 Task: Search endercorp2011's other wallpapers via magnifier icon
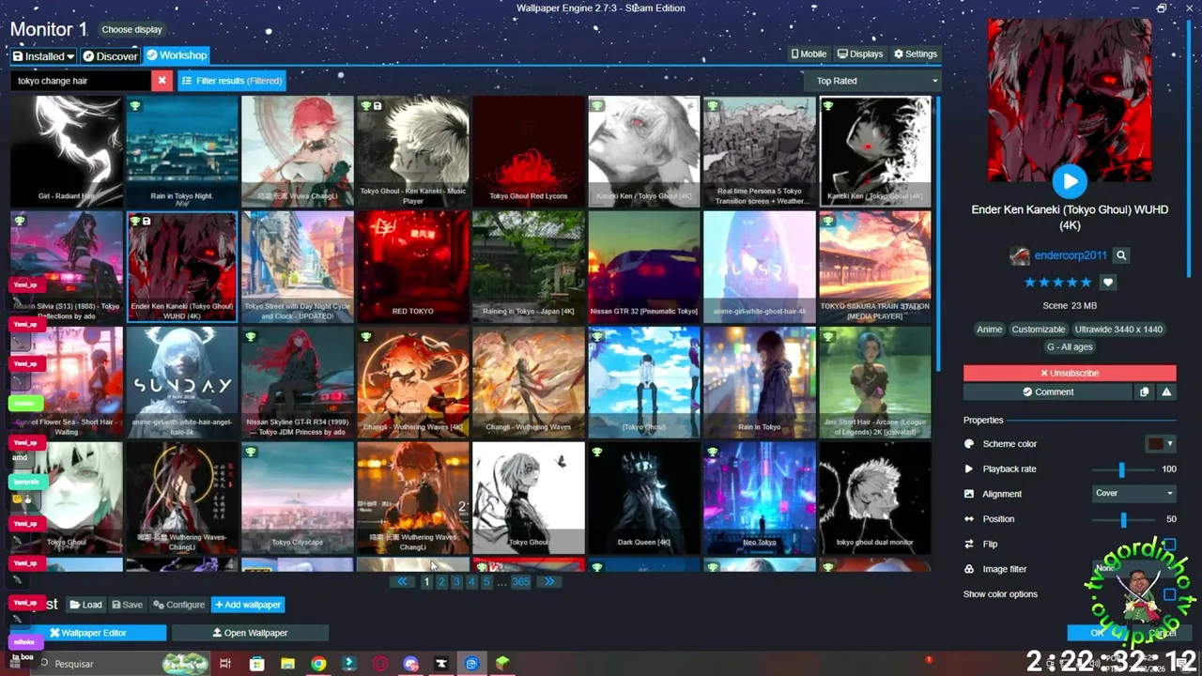pos(1121,255)
